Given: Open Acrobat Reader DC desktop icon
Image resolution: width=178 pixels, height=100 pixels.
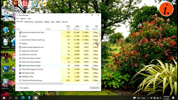Looking at the screenshot, I should pyautogui.click(x=6, y=58).
